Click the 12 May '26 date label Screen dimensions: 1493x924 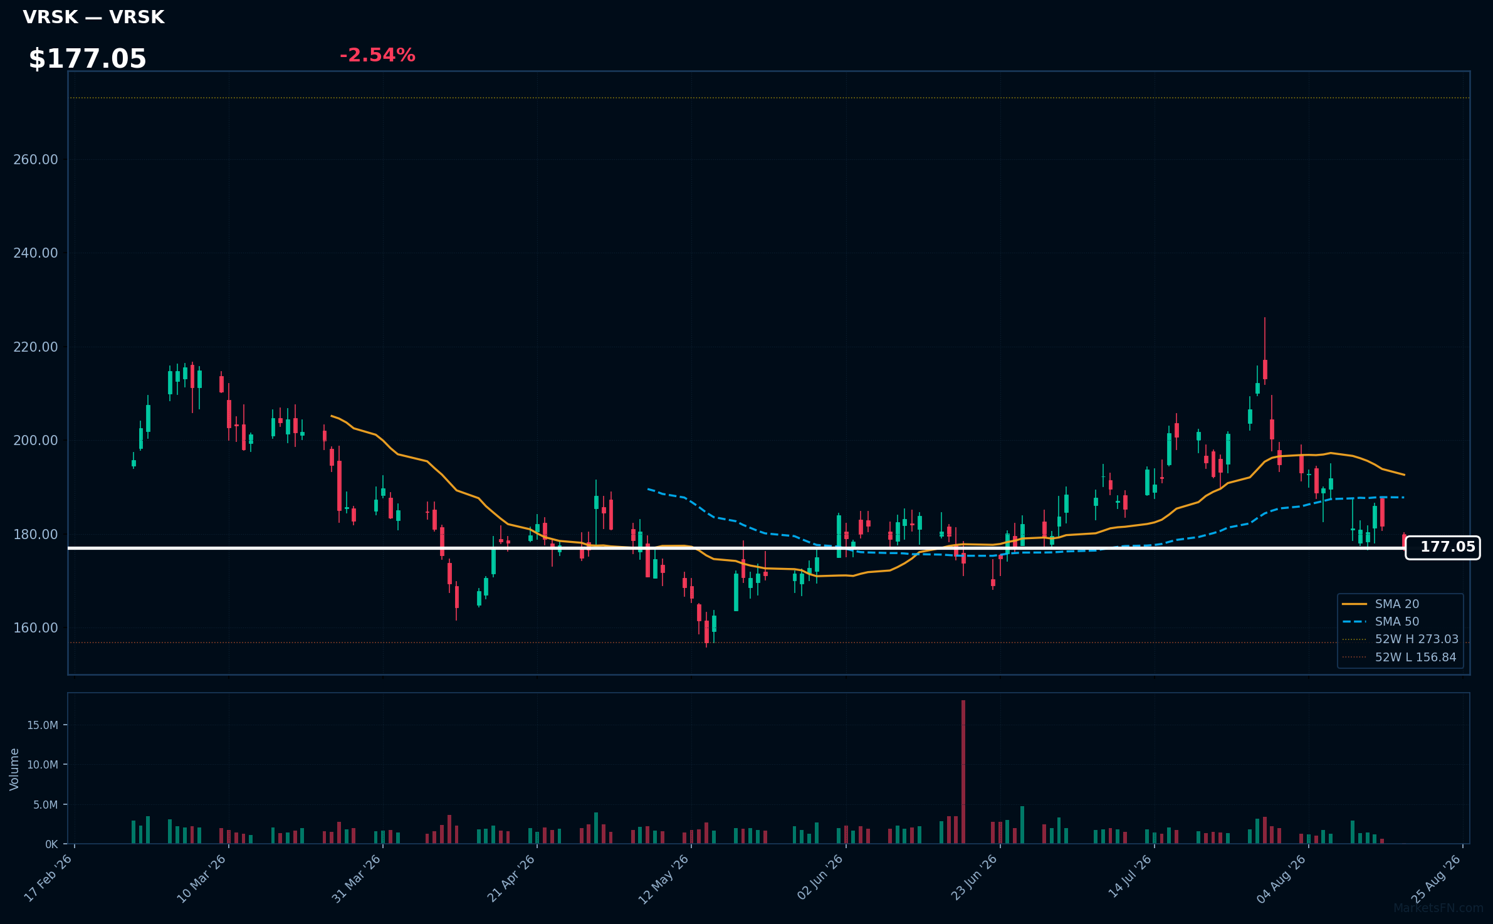664,879
